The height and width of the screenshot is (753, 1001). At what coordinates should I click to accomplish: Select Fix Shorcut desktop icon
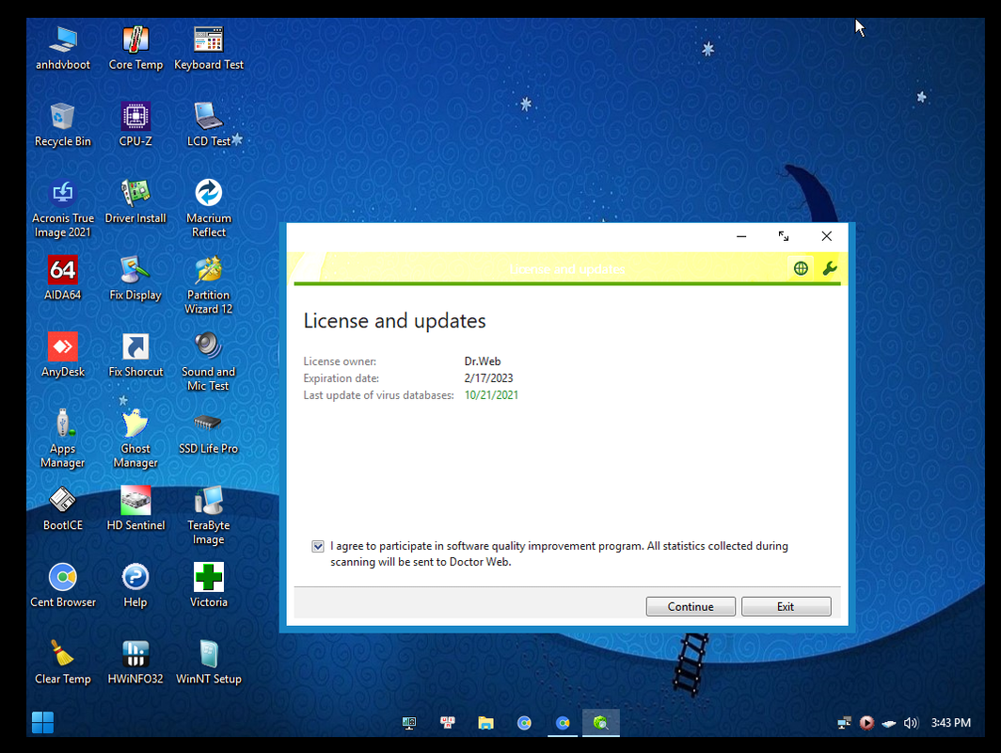click(135, 355)
